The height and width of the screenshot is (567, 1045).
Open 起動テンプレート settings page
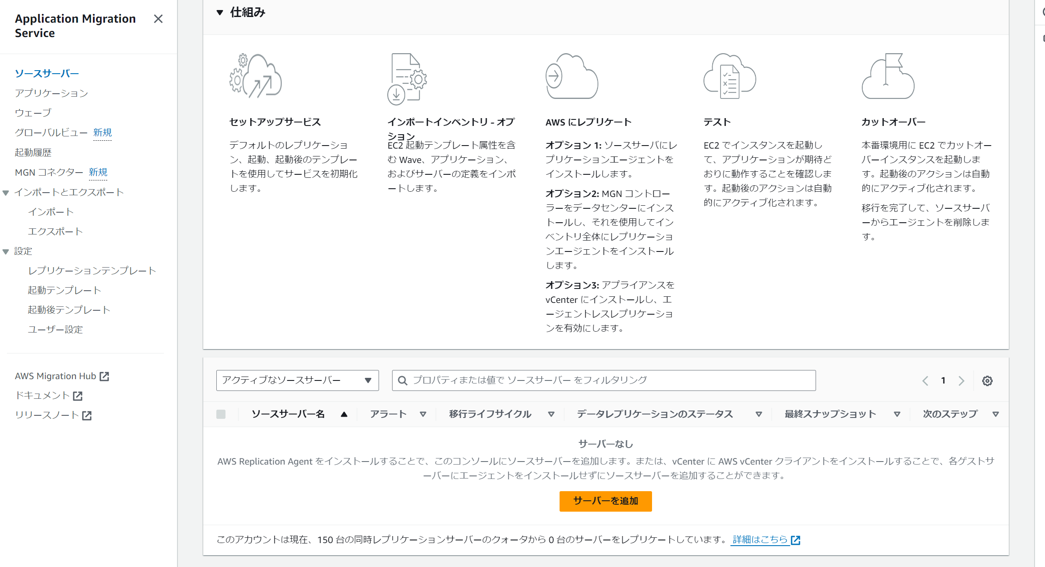[x=65, y=290]
